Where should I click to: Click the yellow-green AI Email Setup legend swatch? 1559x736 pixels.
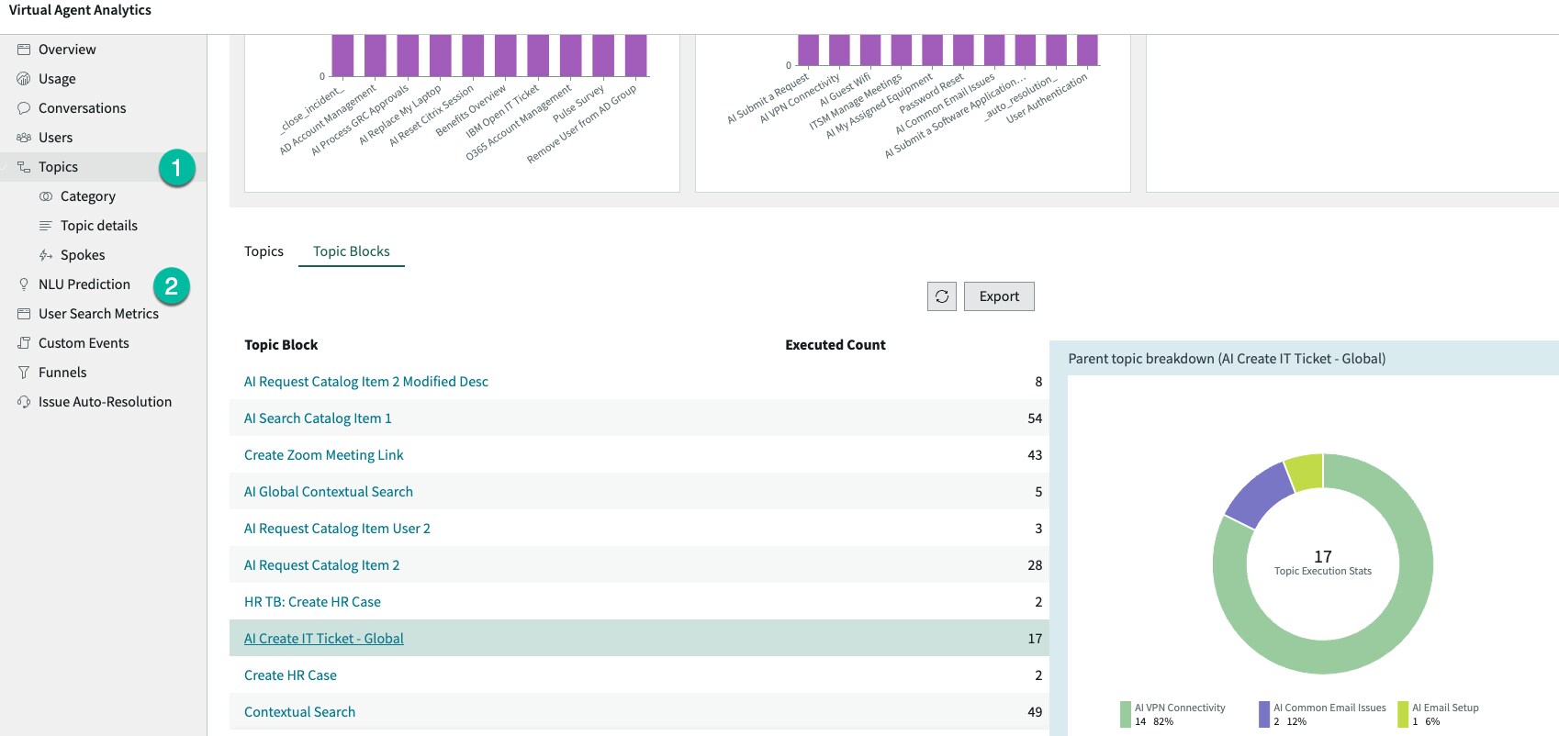1403,714
